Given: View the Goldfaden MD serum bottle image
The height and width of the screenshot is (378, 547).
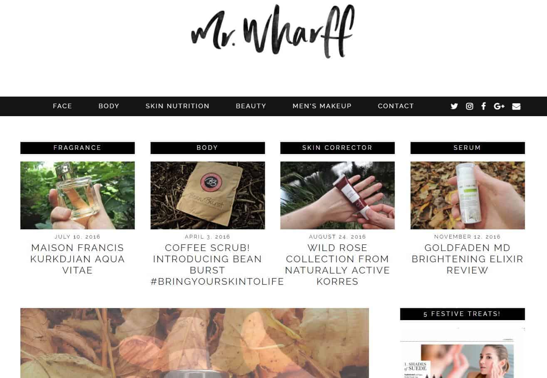Looking at the screenshot, I should pos(468,195).
